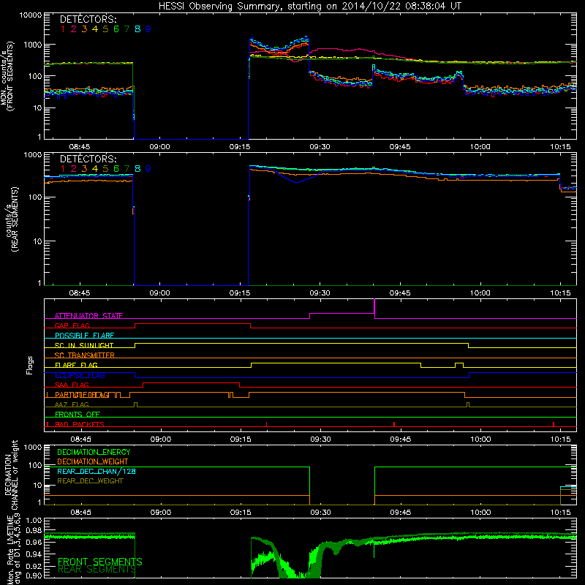Click the 09:15 time label under the decimation plot
This screenshot has height=585, width=585.
(241, 513)
